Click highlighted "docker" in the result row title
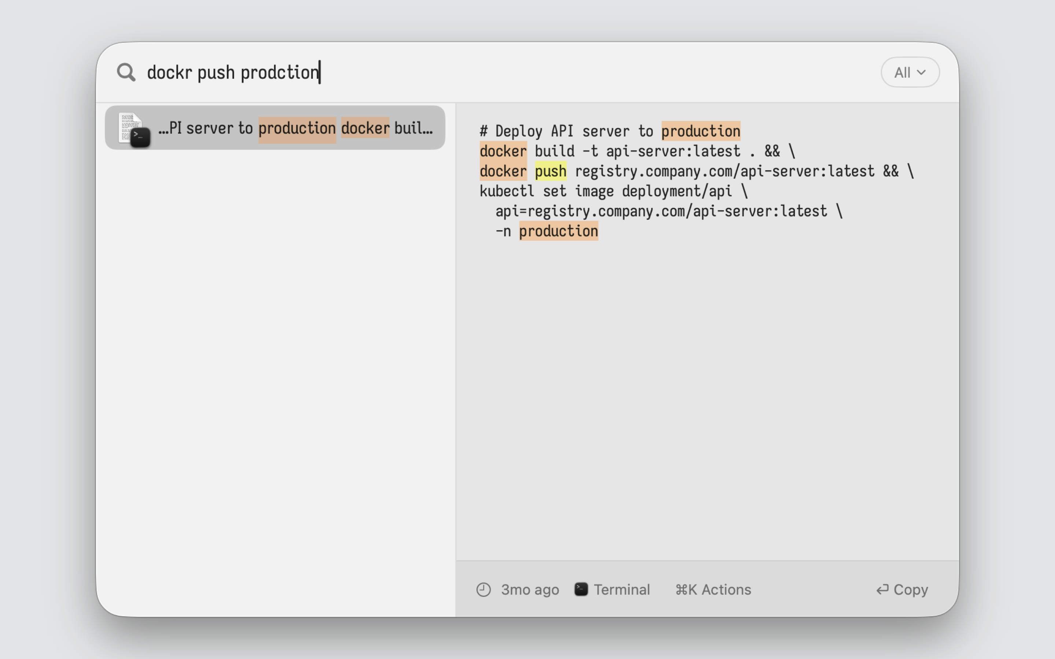Image resolution: width=1055 pixels, height=659 pixels. (x=365, y=128)
